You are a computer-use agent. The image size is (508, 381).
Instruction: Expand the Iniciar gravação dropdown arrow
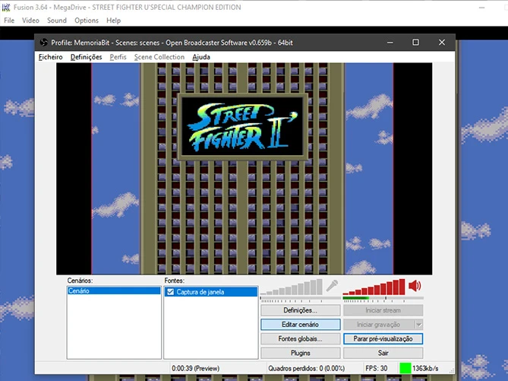pos(419,325)
